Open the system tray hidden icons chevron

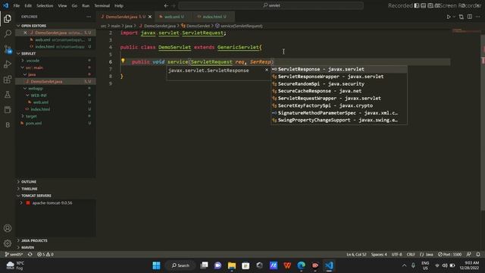pyautogui.click(x=404, y=265)
